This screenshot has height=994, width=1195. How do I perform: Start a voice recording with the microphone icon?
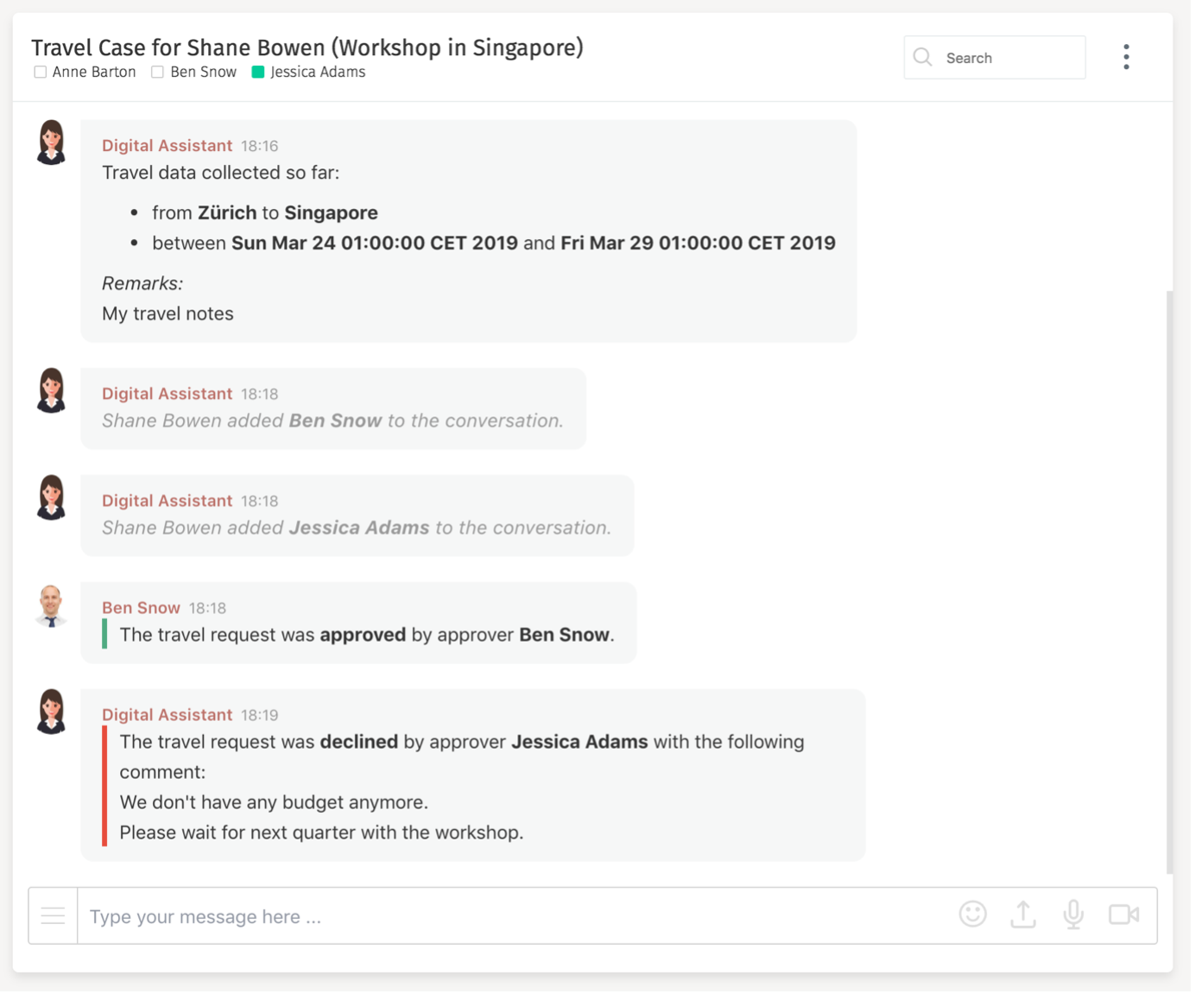[x=1074, y=915]
